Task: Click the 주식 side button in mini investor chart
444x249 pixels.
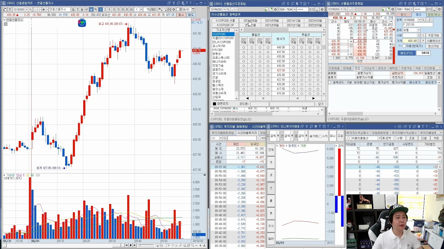Action: [271, 226]
